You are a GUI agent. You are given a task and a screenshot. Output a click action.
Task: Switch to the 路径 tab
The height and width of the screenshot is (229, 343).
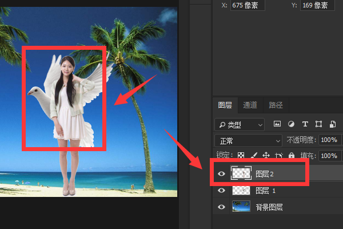click(x=276, y=105)
